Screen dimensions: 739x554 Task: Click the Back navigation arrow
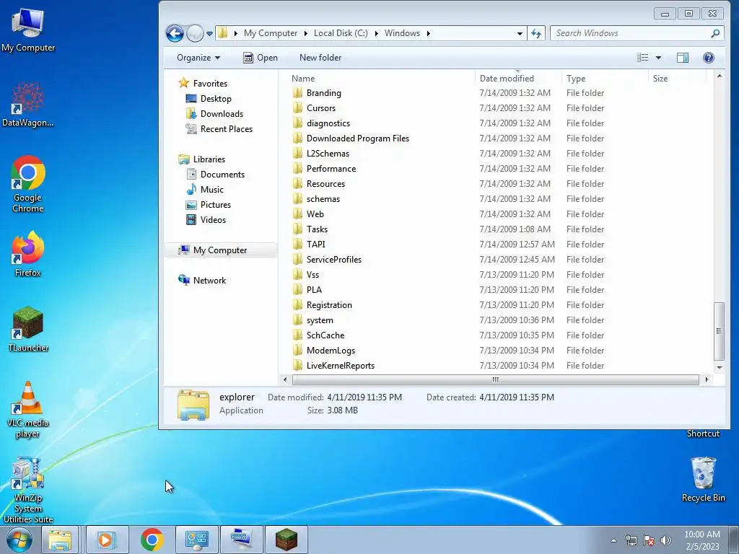pyautogui.click(x=175, y=33)
